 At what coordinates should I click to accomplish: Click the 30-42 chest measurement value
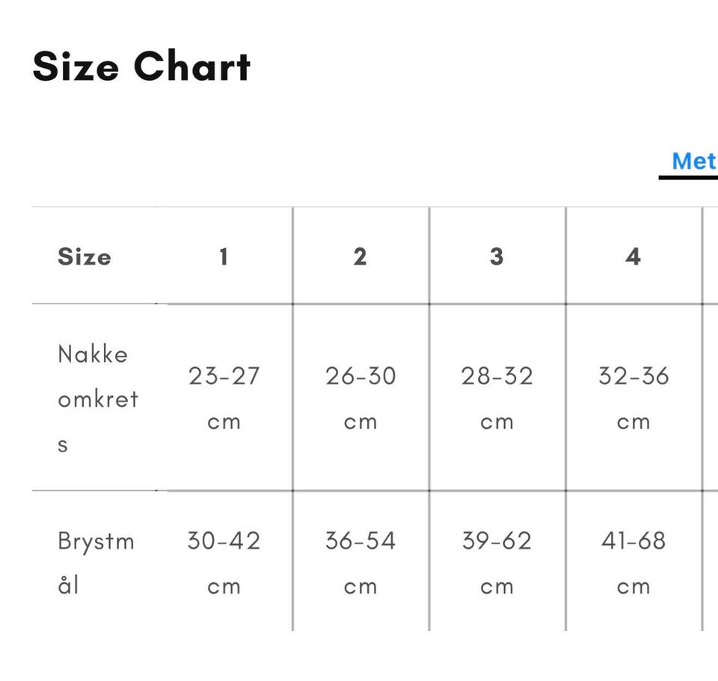pos(224,540)
